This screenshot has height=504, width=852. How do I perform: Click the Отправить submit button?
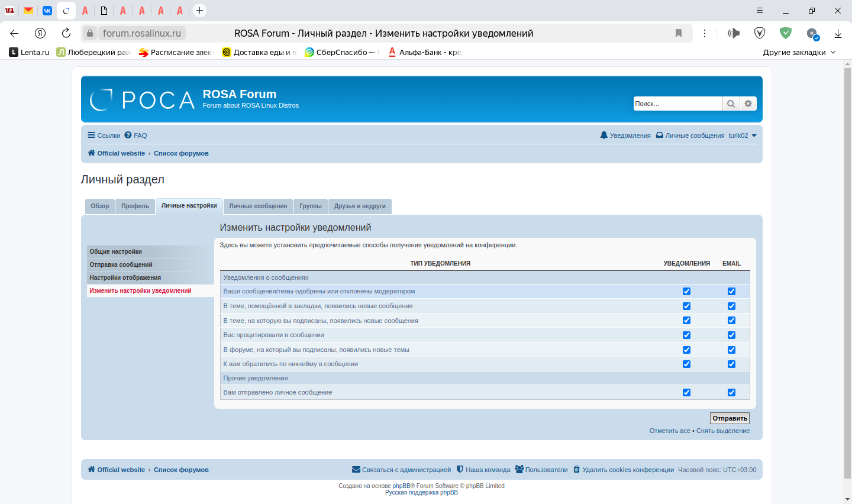pos(730,418)
